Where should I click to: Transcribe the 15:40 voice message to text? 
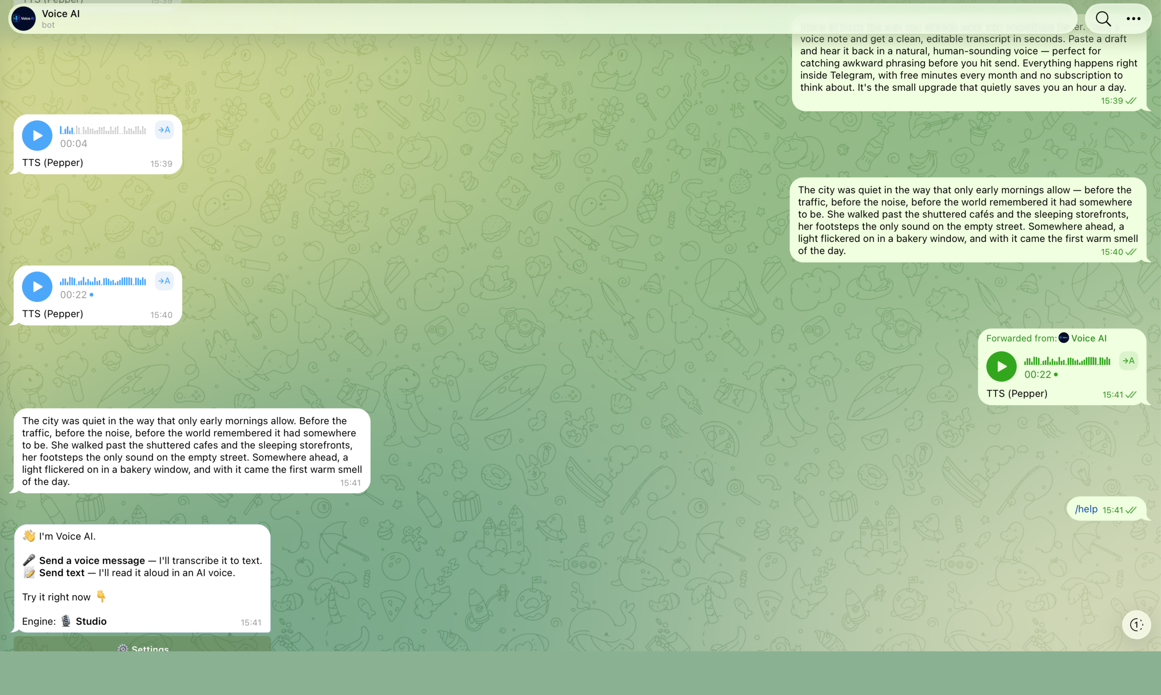(164, 281)
